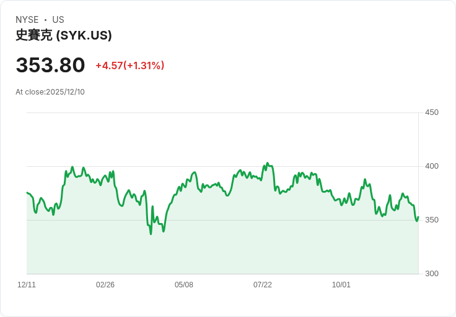
Task: Click the final data point on price line
Action: tap(418, 217)
